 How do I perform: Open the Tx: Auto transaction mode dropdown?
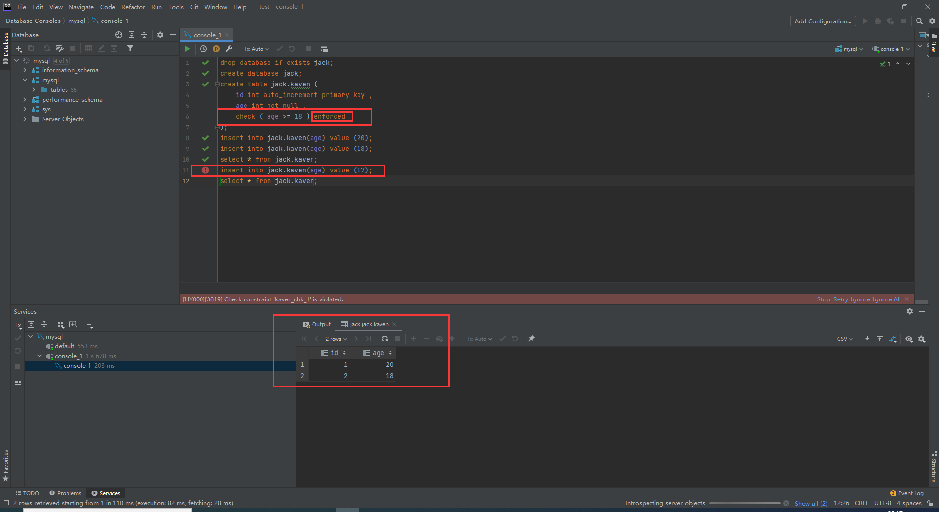[256, 49]
